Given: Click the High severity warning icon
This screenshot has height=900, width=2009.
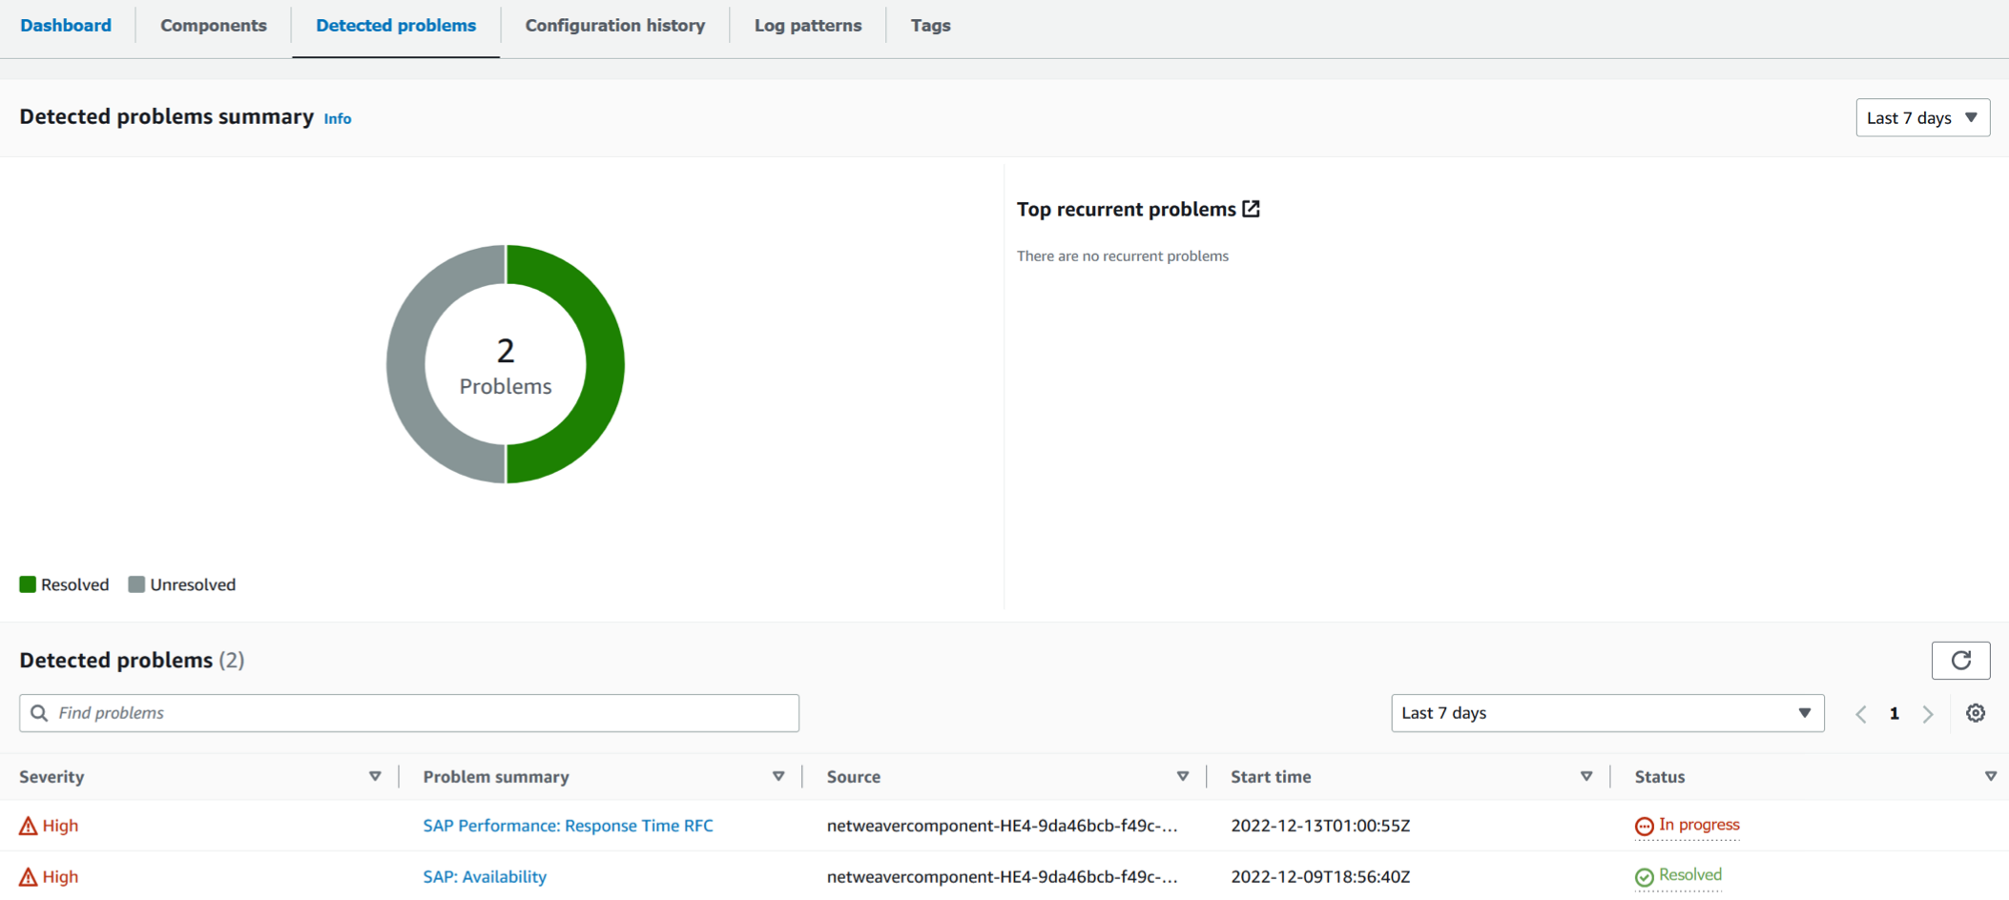Looking at the screenshot, I should [27, 826].
